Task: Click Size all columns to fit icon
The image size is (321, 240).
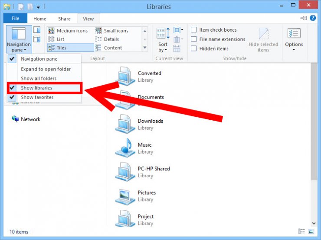Action: 177,48
